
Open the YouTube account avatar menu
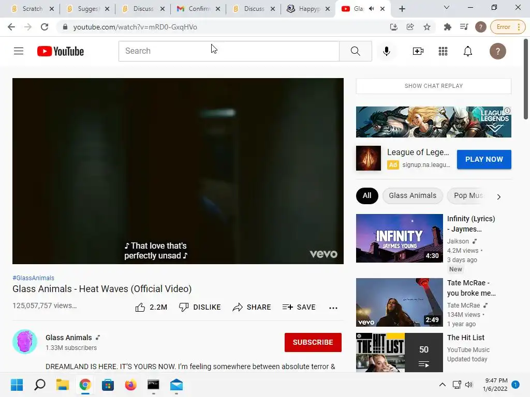[497, 51]
